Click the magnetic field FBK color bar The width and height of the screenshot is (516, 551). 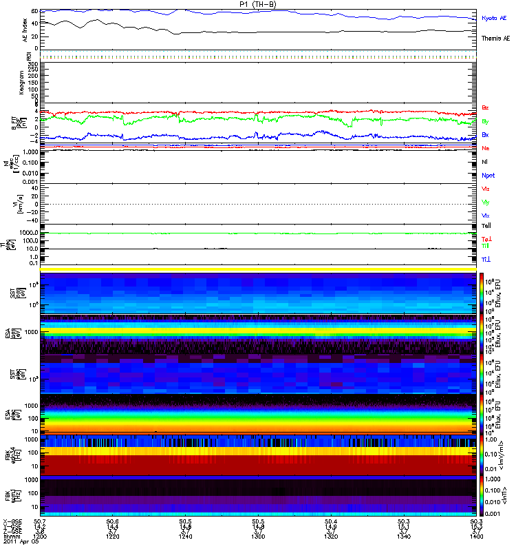click(x=482, y=496)
